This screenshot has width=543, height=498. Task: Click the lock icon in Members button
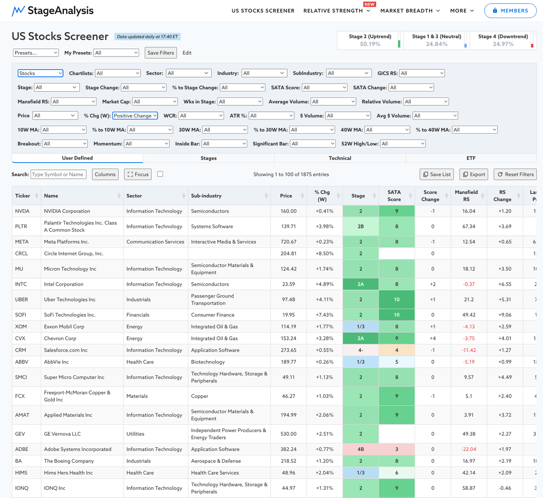pyautogui.click(x=495, y=11)
